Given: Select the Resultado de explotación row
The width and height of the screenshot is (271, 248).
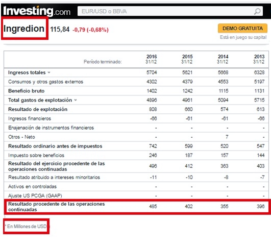Looking at the screenshot, I should (136, 109).
